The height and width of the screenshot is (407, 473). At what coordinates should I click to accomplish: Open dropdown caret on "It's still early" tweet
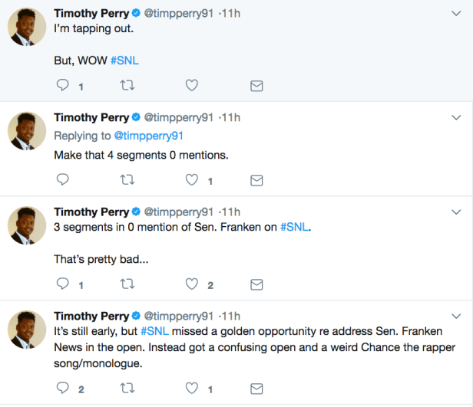point(455,315)
